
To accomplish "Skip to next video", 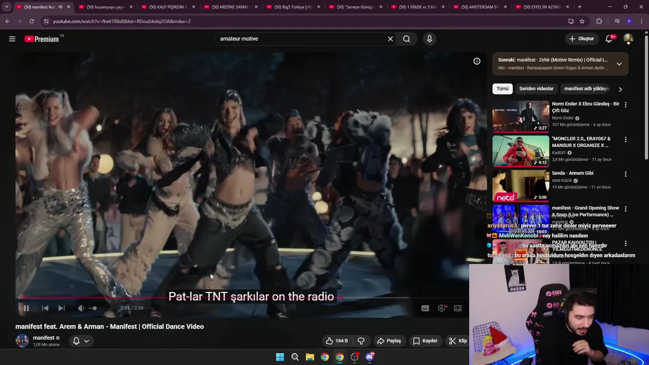I will click(x=61, y=308).
